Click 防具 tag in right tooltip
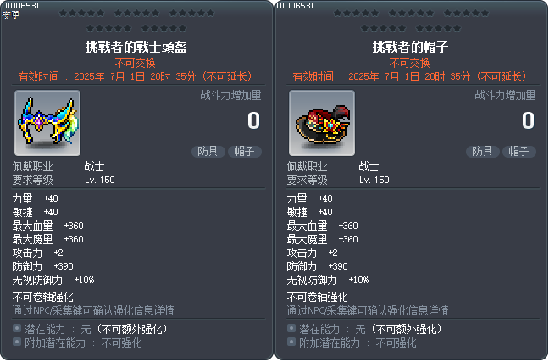The width and height of the screenshot is (549, 362). [x=482, y=152]
